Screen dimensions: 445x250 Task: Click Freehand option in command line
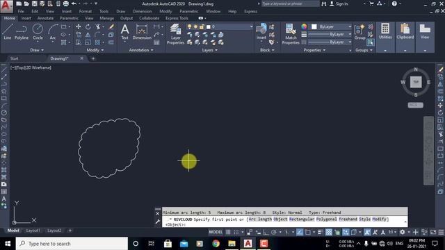click(x=348, y=219)
